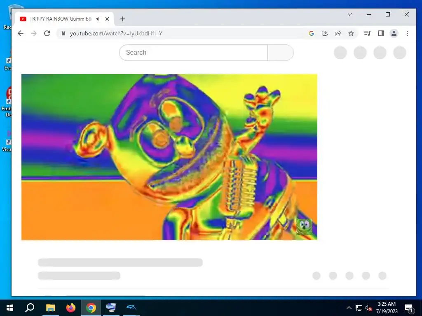Open the Google icon in the address bar

point(312,33)
